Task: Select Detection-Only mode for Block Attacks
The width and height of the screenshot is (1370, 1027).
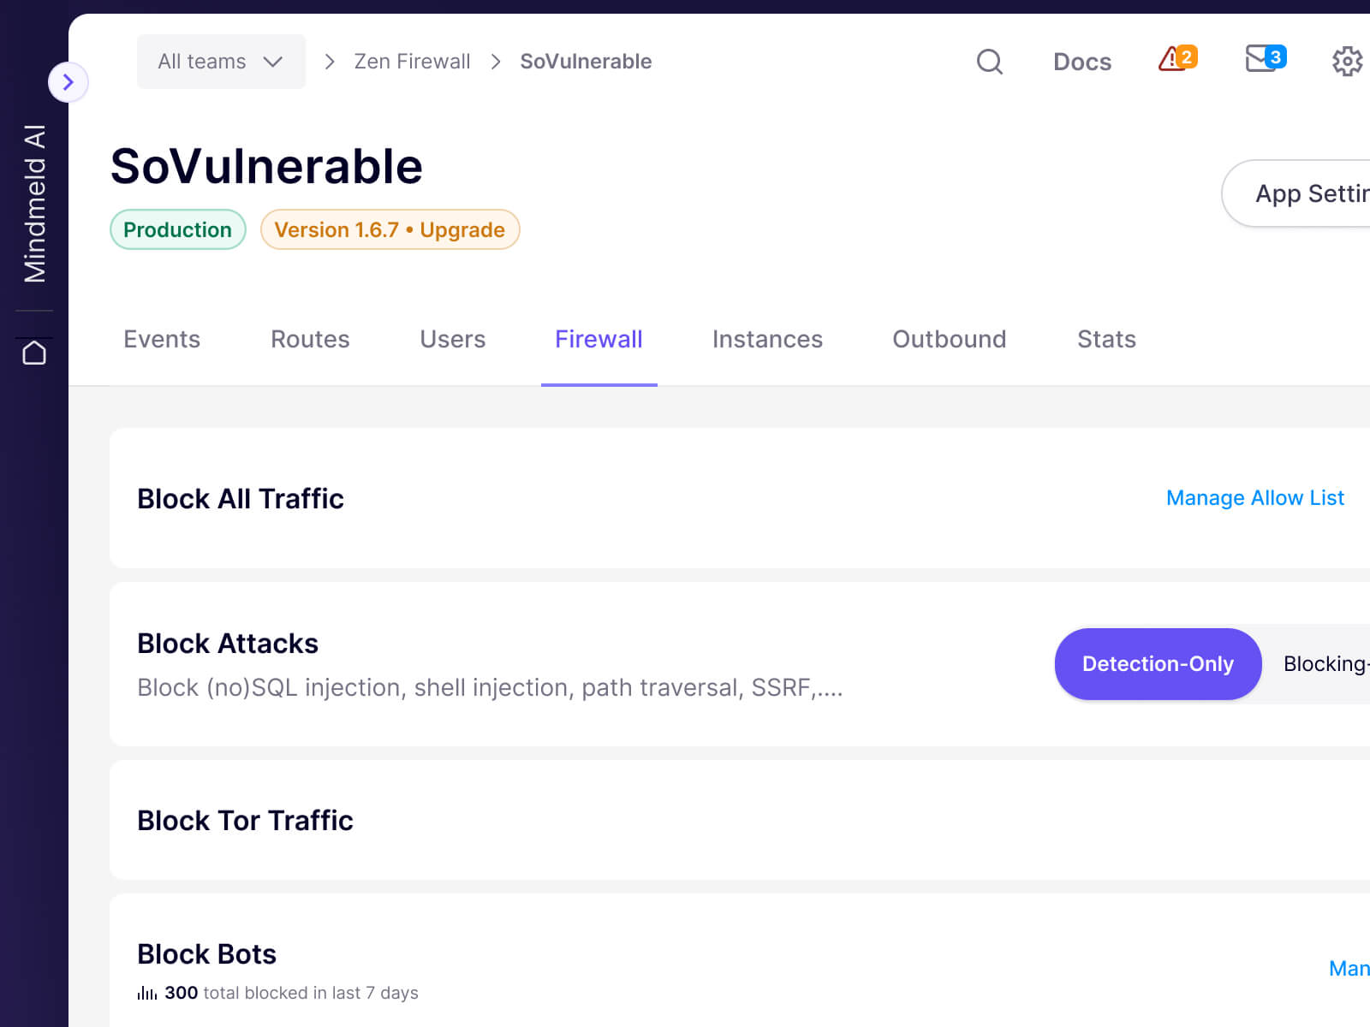Action: click(x=1158, y=664)
